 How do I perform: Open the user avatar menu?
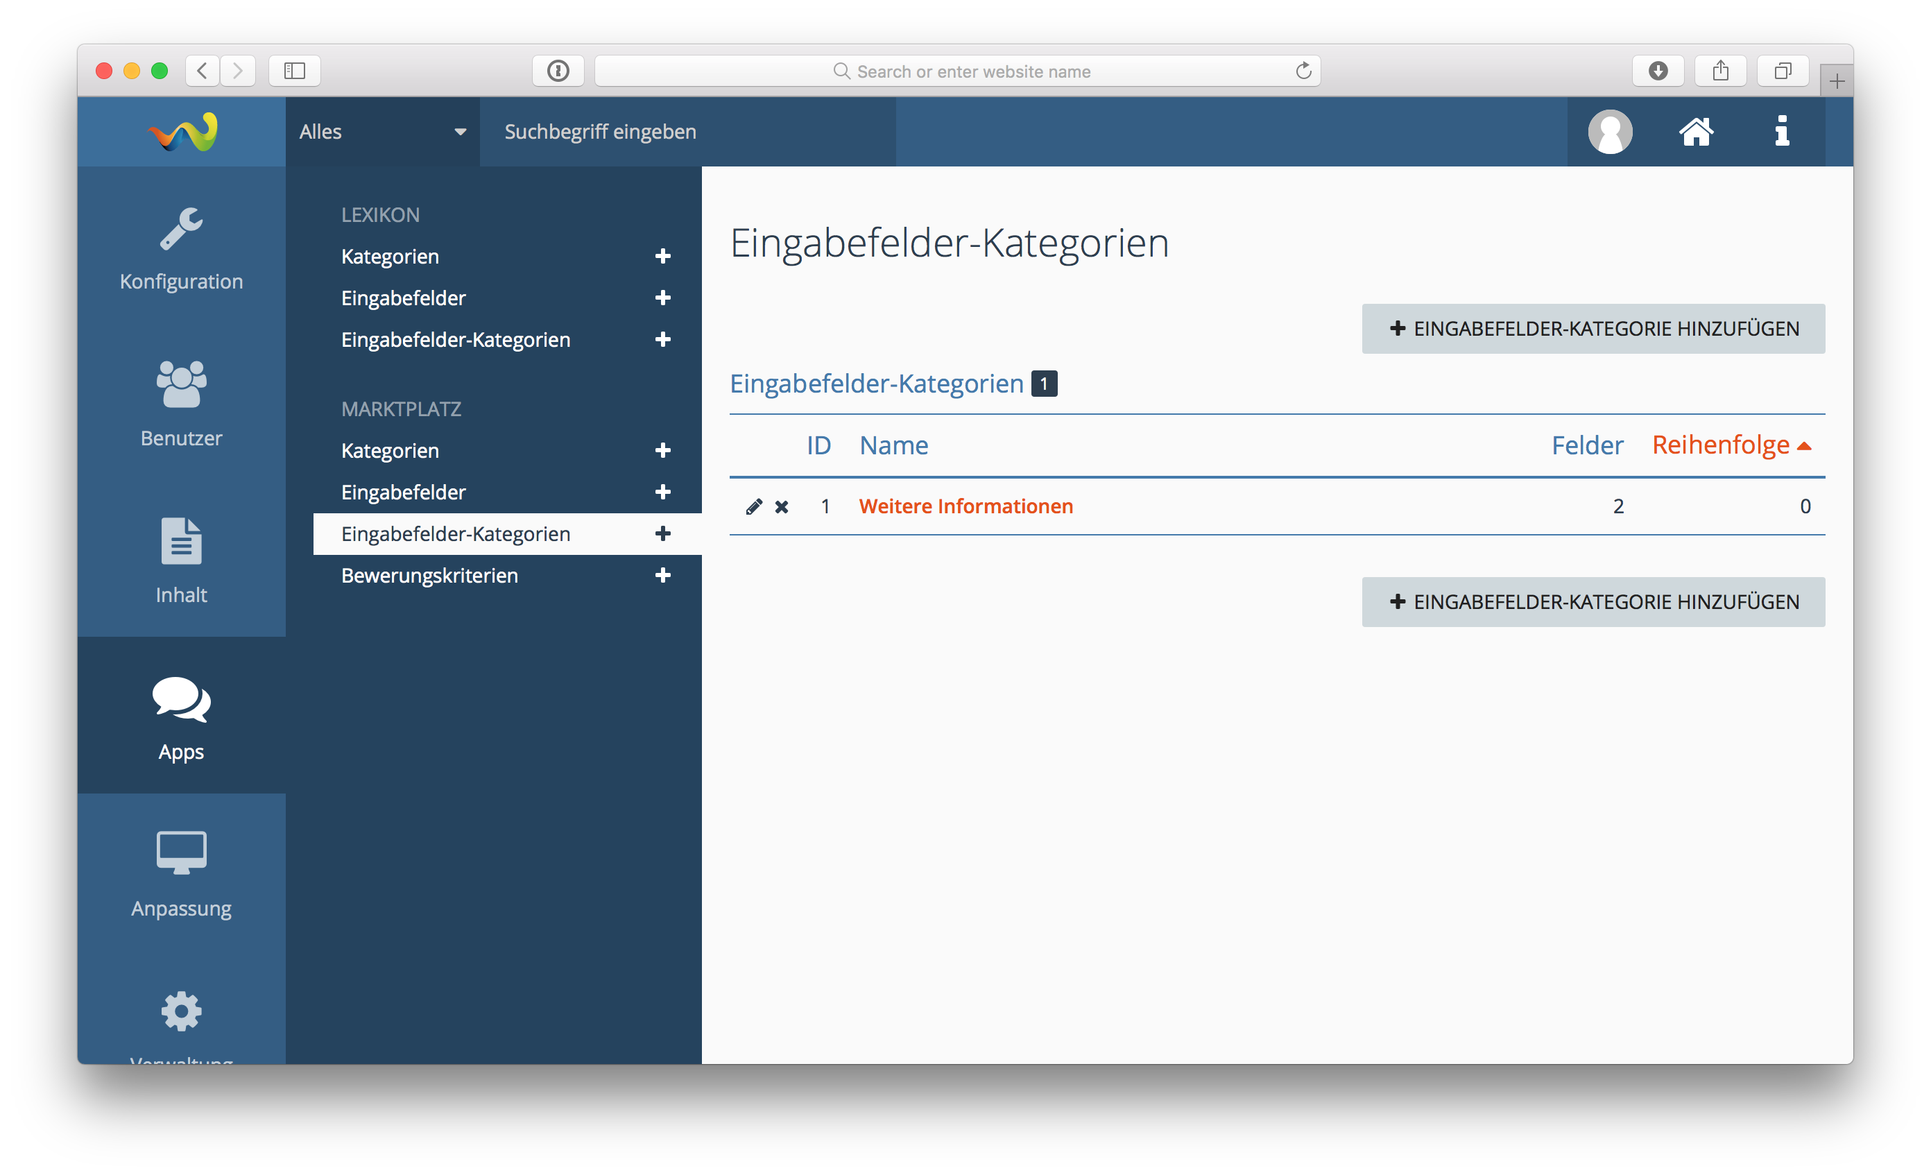1609,132
